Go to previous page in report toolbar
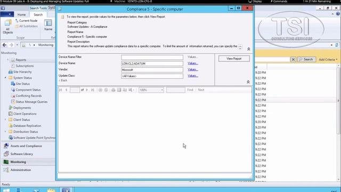 [x=66, y=90]
